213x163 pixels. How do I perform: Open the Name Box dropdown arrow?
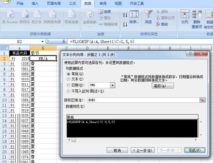[43, 42]
